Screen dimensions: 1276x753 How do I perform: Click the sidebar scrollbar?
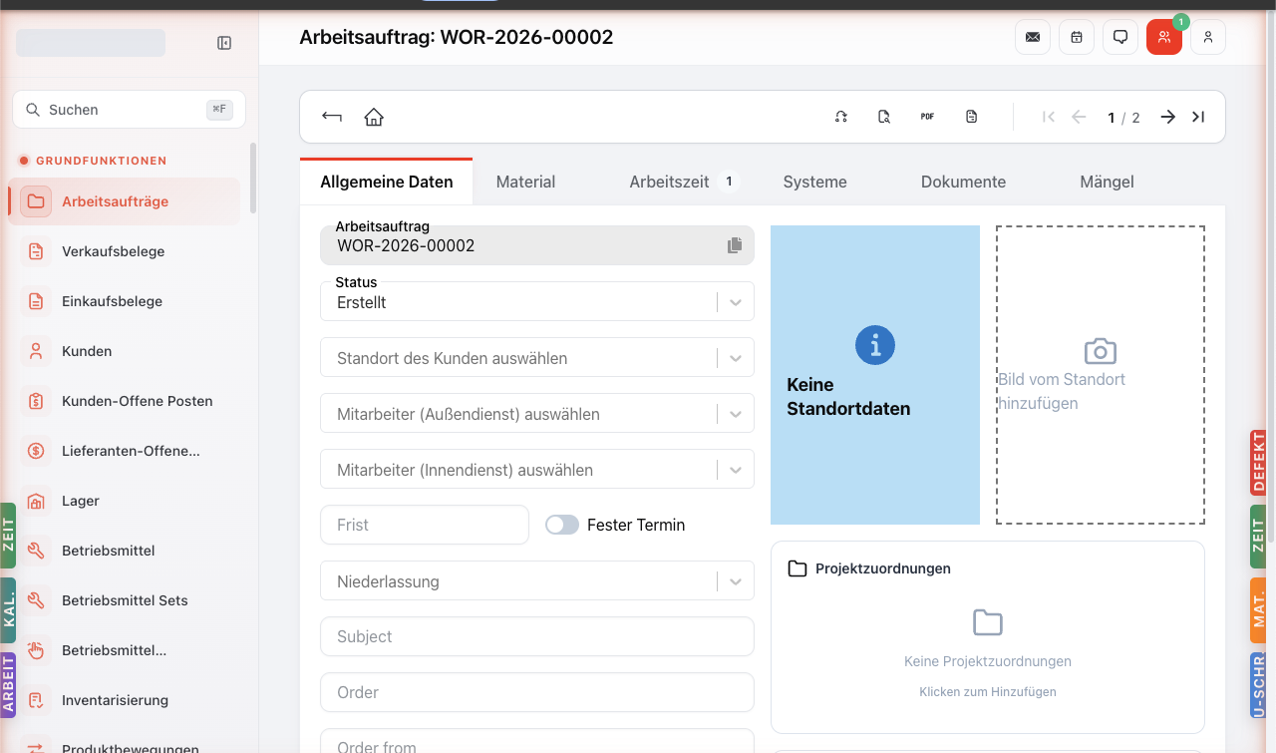tap(253, 178)
